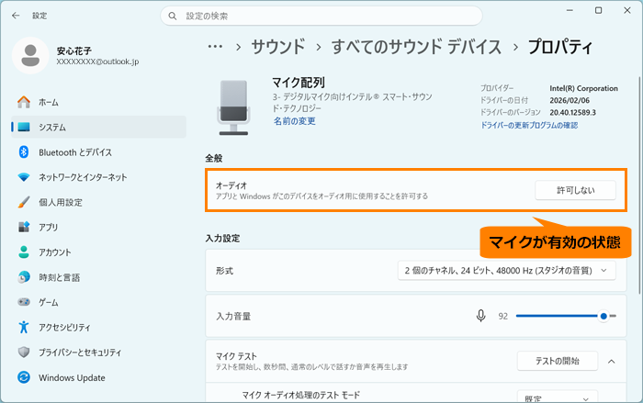Open the test mode 既定 dropdown
This screenshot has height=403, width=643.
(x=558, y=397)
